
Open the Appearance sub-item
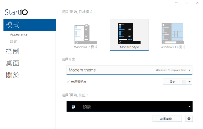pos(19,34)
